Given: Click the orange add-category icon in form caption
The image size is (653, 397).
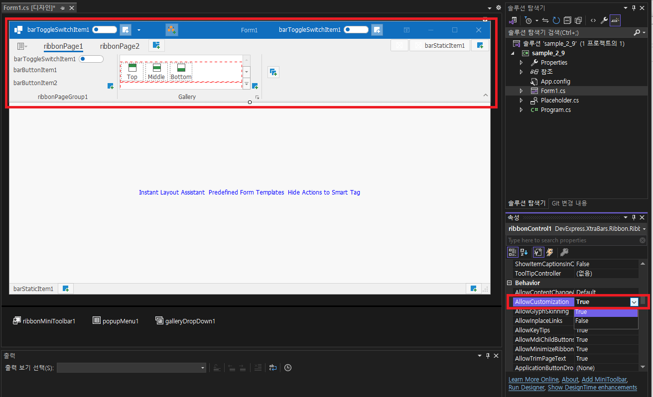Looking at the screenshot, I should click(x=172, y=30).
